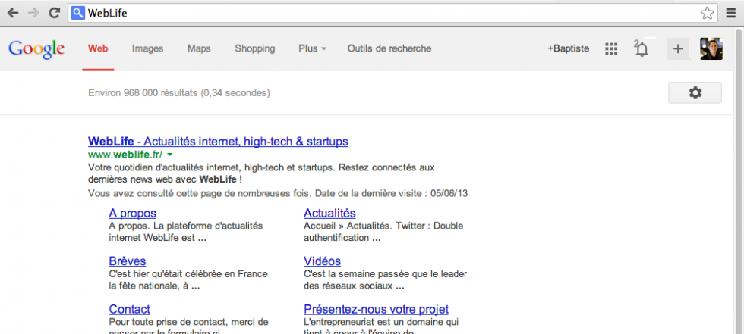Open the Brèves sitelink
The width and height of the screenshot is (744, 334).
point(128,261)
